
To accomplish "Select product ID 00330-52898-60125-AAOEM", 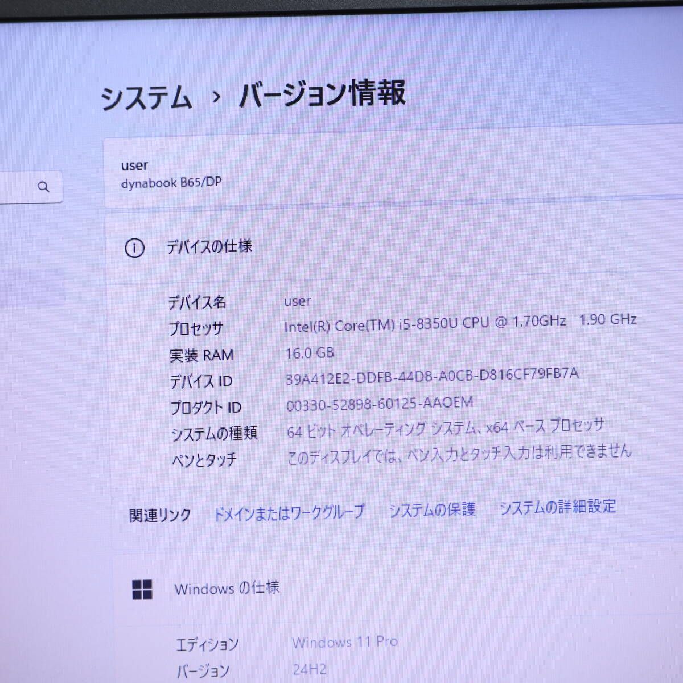I will point(380,404).
